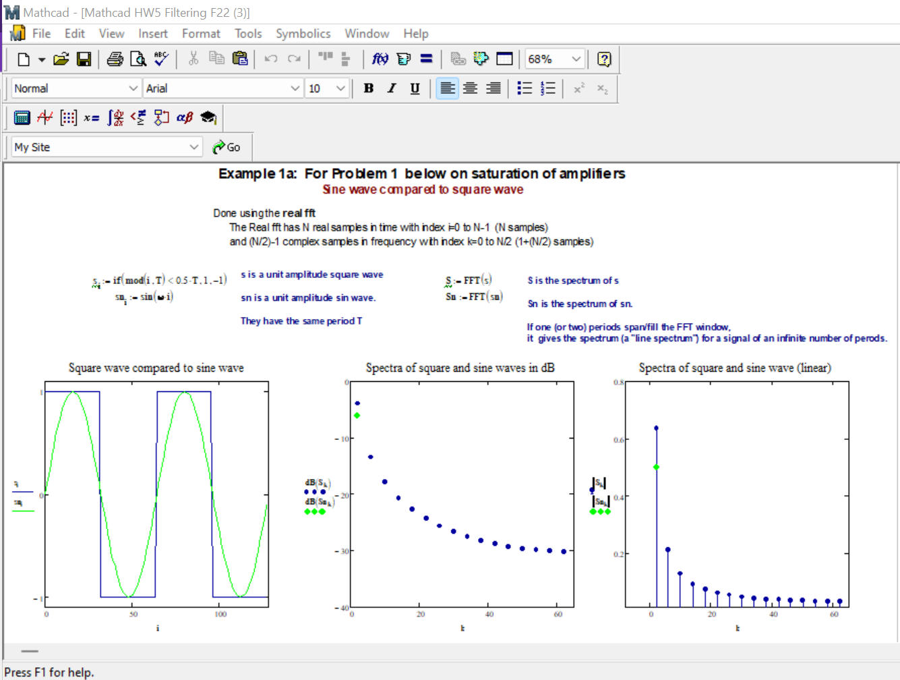Open Print Preview icon

(x=138, y=59)
